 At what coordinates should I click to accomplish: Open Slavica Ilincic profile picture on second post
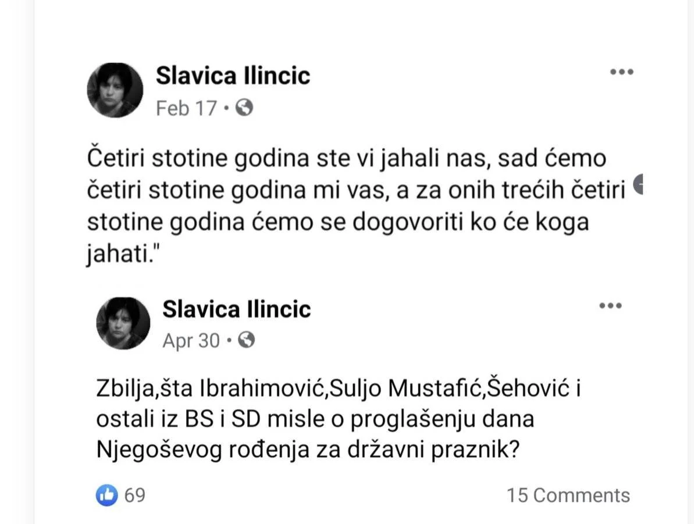(x=123, y=323)
